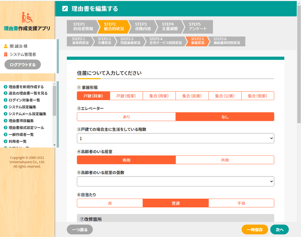This screenshot has width=301, height=237.
Task: Click arrow icon beside システム設定編集
Action: point(5,107)
